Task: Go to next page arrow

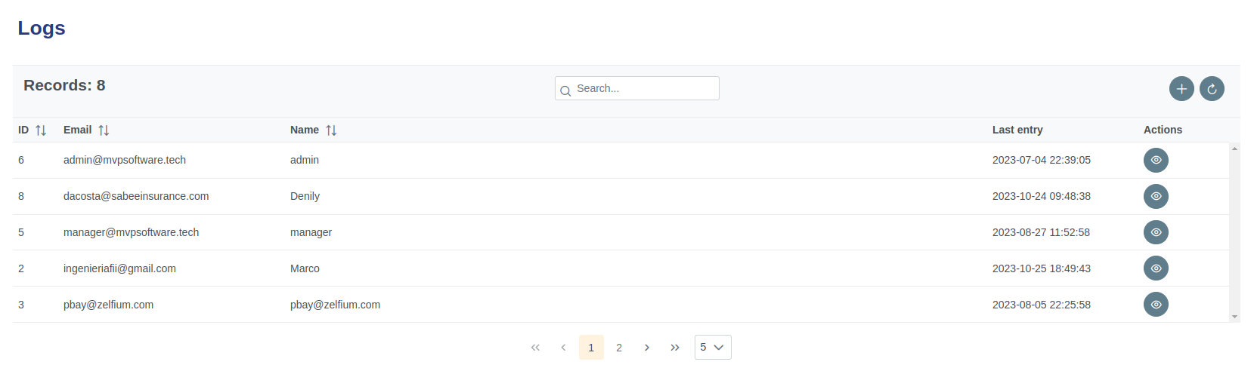Action: [x=647, y=348]
